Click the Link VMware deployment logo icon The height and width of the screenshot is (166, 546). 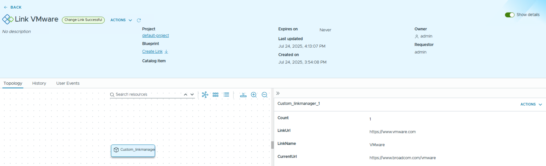pyautogui.click(x=8, y=19)
